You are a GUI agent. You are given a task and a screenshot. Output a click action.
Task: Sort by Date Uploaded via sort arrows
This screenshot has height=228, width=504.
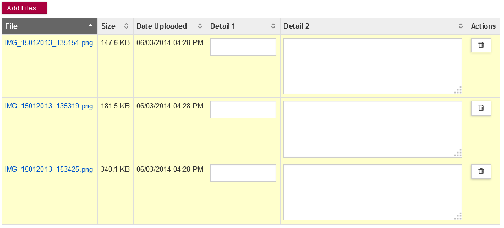point(200,26)
